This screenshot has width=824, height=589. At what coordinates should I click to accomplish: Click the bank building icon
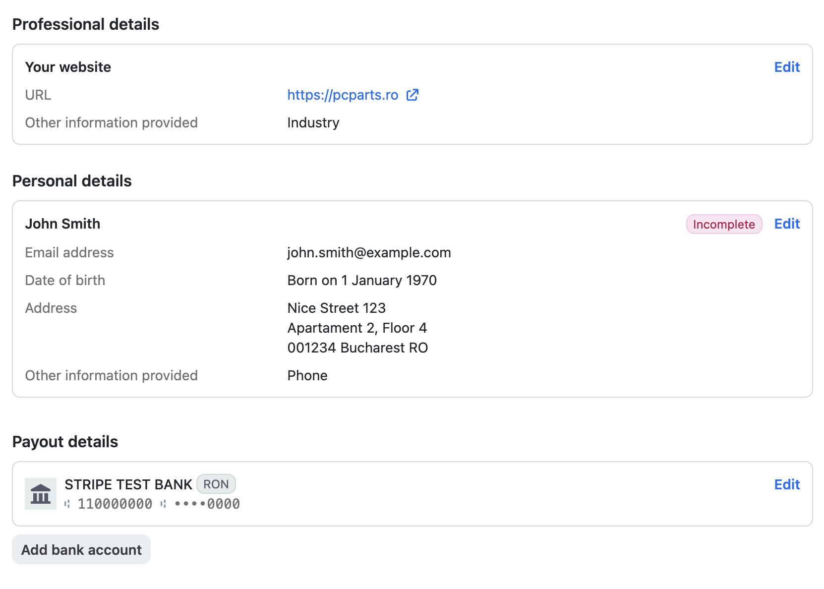pyautogui.click(x=41, y=494)
